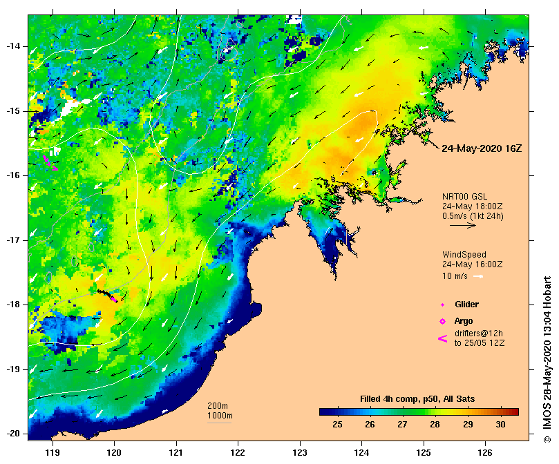Click the longitude axis label 123
This screenshot has width=559, height=464.
click(x=300, y=452)
